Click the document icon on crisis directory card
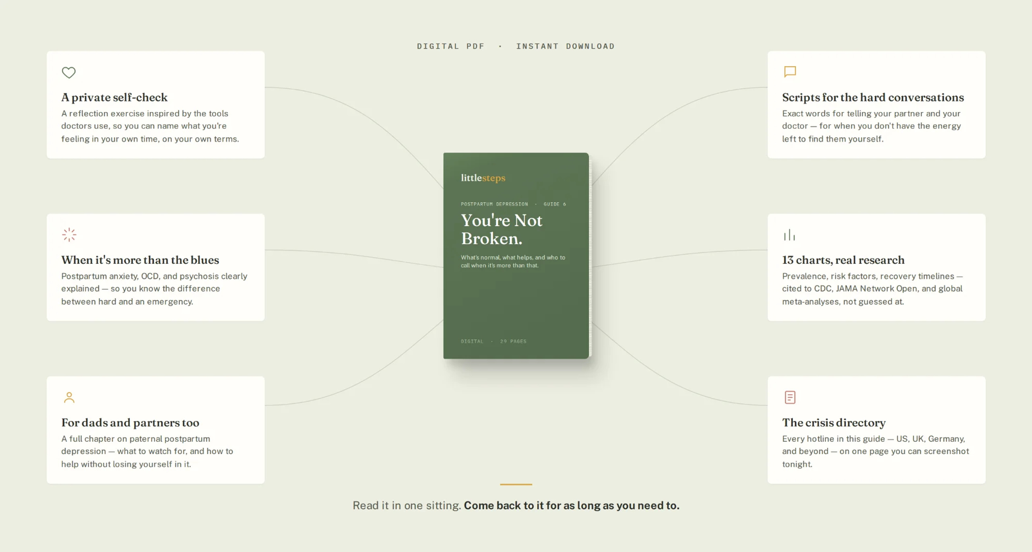 point(790,397)
